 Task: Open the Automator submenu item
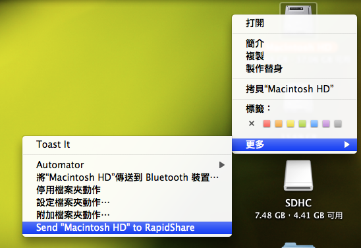click(x=127, y=165)
